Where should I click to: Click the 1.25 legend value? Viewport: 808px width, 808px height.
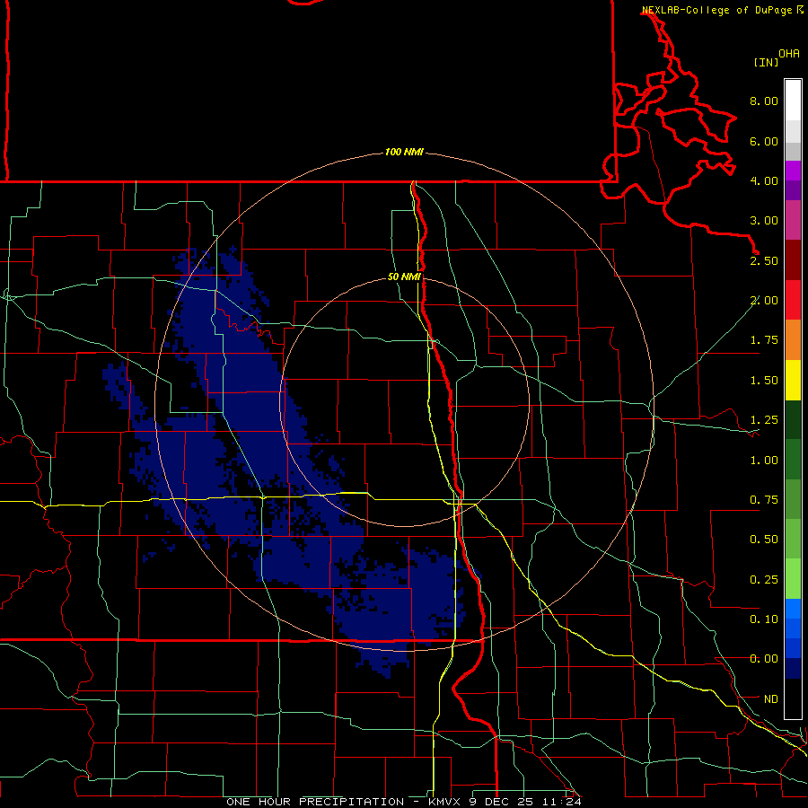764,420
